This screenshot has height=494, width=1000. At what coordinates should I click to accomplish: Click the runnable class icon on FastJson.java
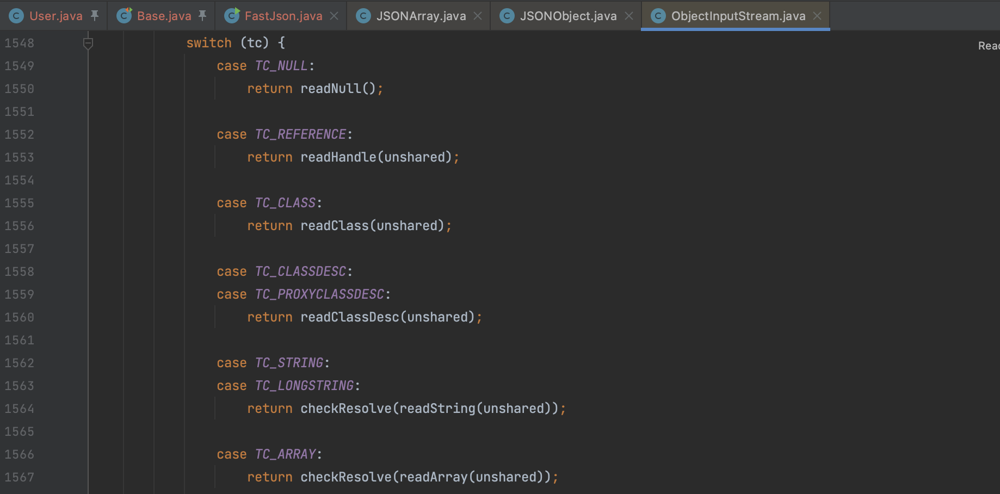232,15
